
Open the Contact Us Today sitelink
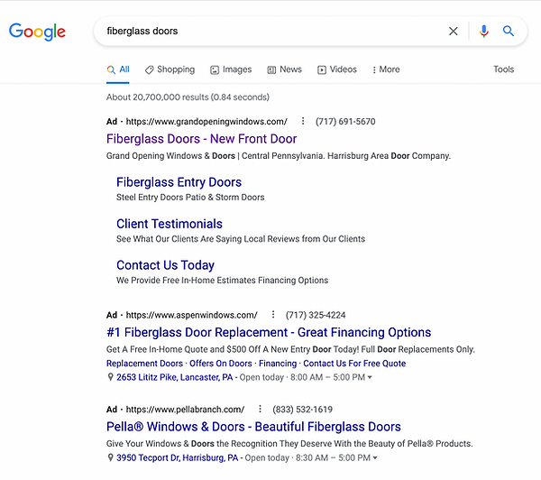coord(165,265)
